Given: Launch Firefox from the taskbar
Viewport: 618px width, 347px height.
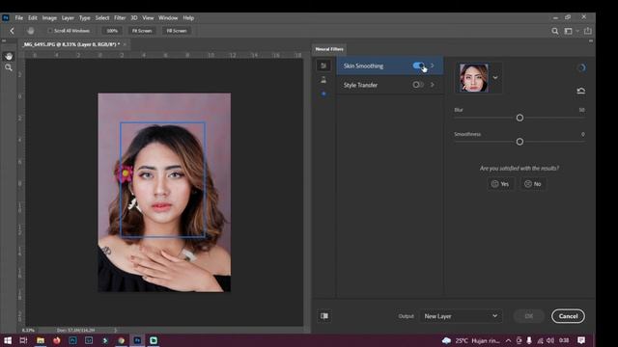Looking at the screenshot, I should click(x=57, y=340).
